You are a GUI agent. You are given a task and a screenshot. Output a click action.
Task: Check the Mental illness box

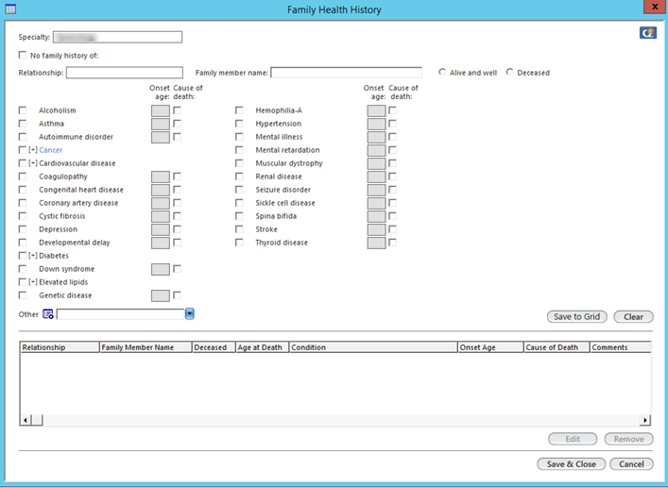tap(239, 137)
